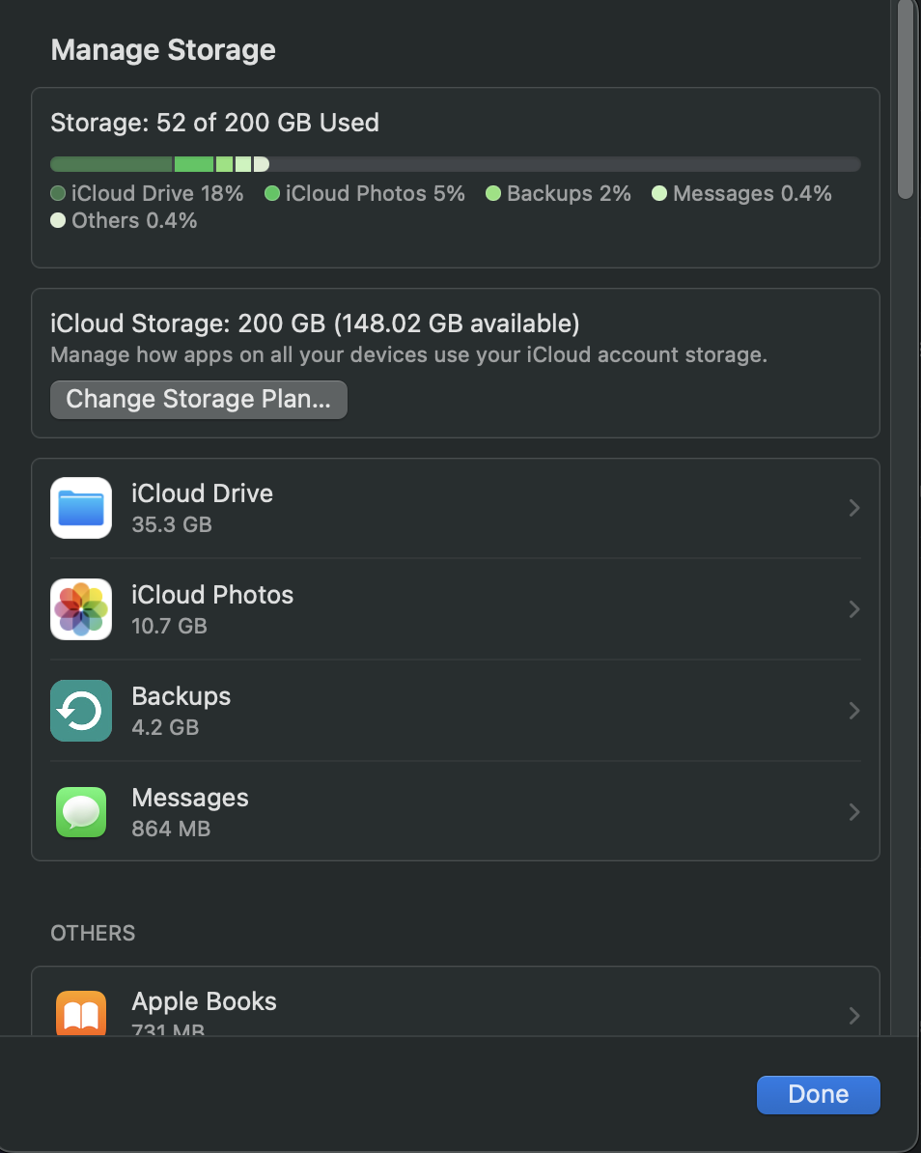This screenshot has width=921, height=1153.
Task: Open the Backups detail view via its chevron
Action: 853,710
